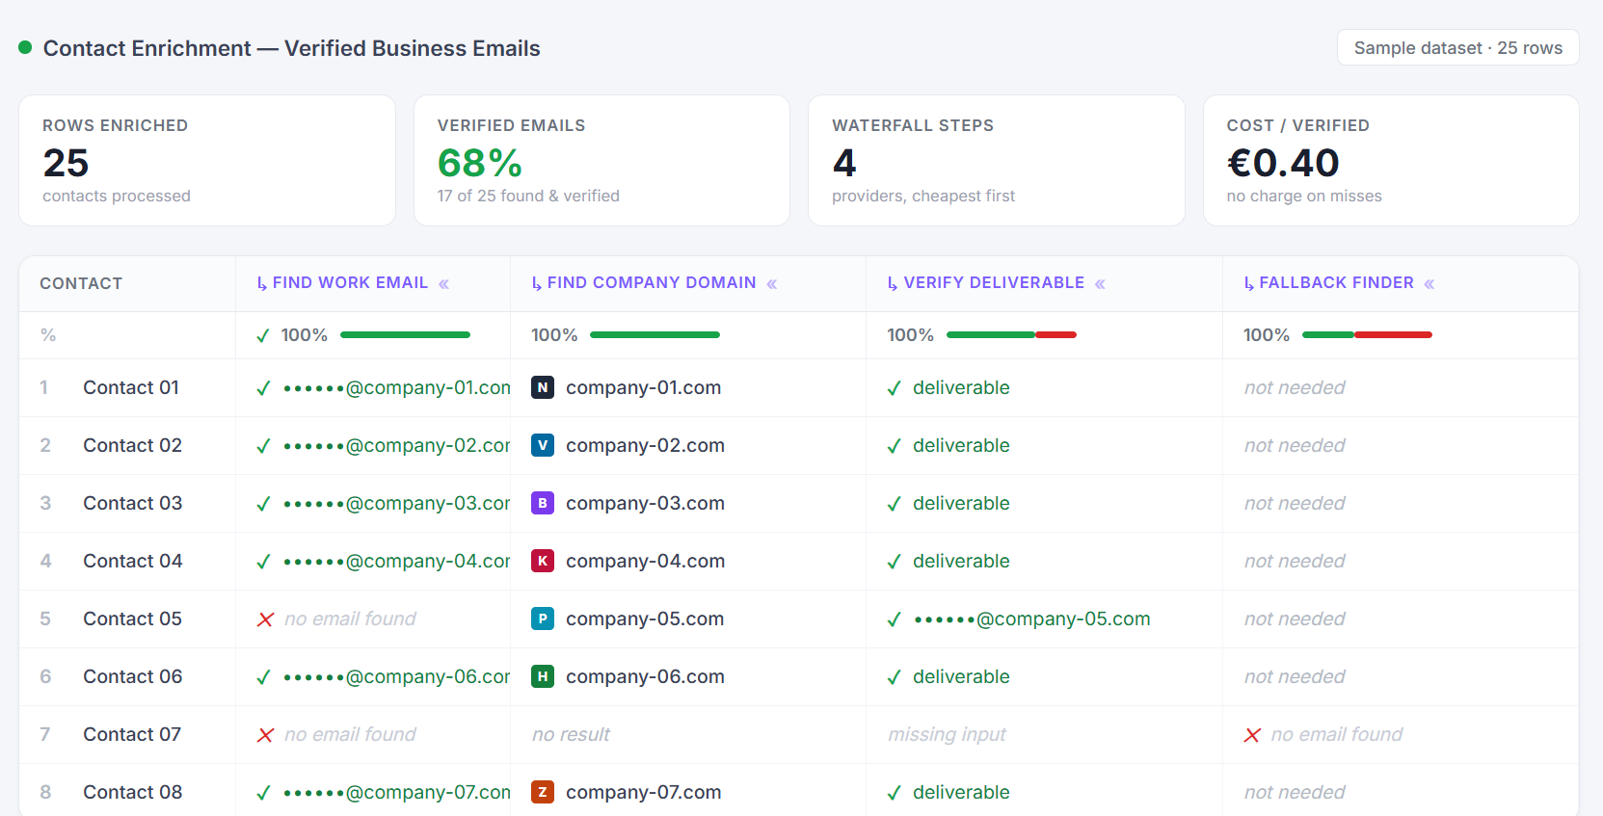Click the red X in Contact 05's work email cell

[266, 619]
